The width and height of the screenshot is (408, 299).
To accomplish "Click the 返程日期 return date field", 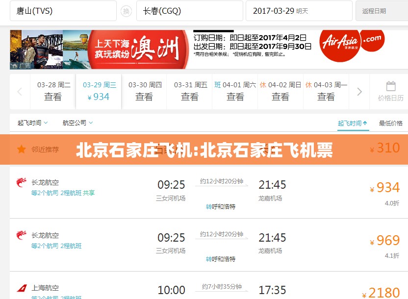I will (381, 11).
